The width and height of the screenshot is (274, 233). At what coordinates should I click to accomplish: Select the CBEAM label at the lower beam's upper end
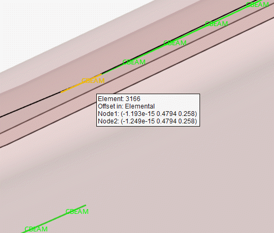(x=77, y=212)
